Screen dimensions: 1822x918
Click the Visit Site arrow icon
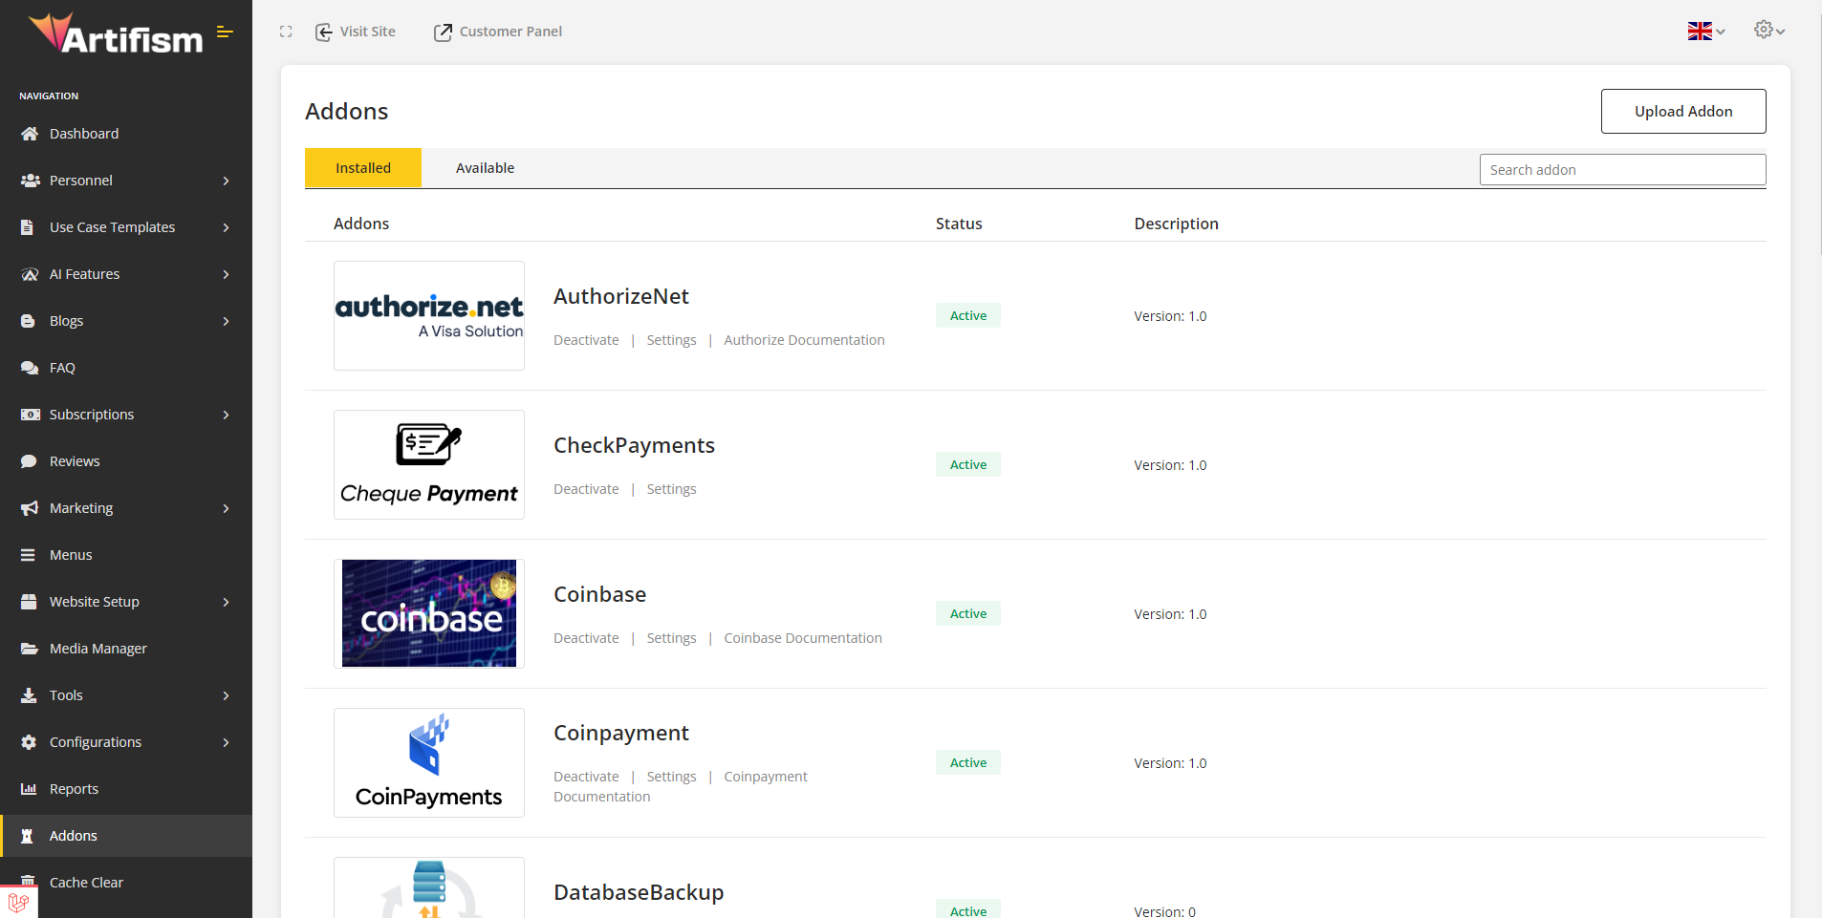tap(324, 32)
